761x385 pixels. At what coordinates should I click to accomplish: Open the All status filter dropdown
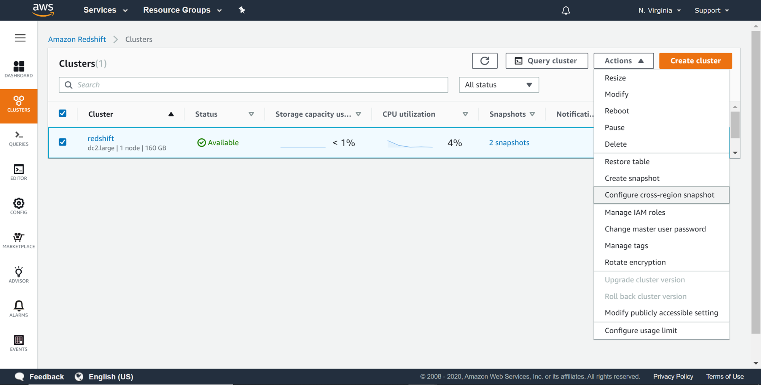coord(498,85)
